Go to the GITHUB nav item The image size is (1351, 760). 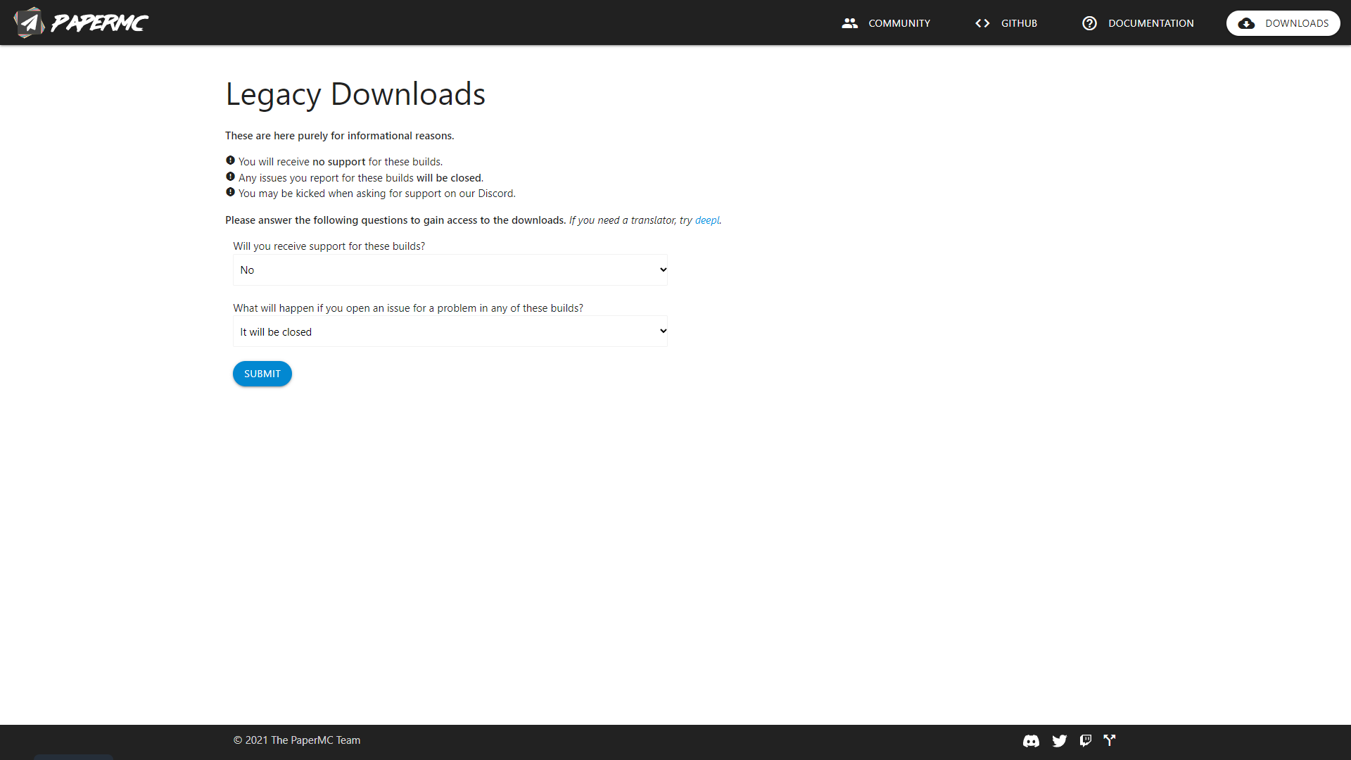(1019, 23)
